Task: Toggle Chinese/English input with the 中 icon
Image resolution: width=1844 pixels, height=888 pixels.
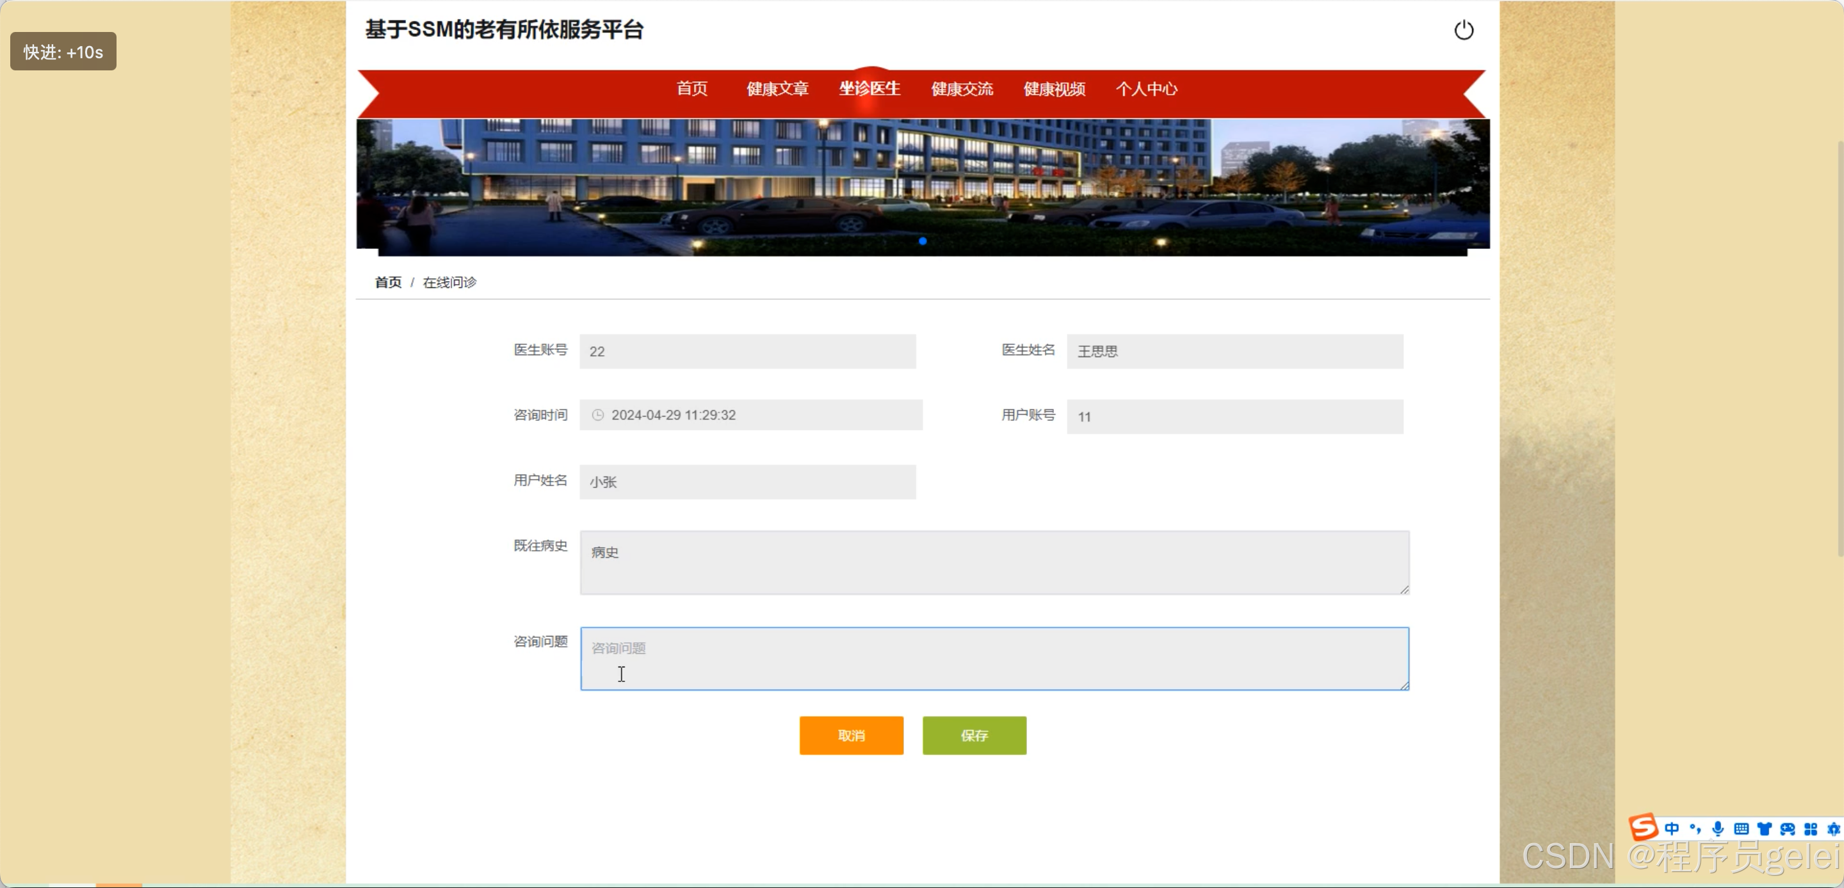Action: coord(1672,829)
